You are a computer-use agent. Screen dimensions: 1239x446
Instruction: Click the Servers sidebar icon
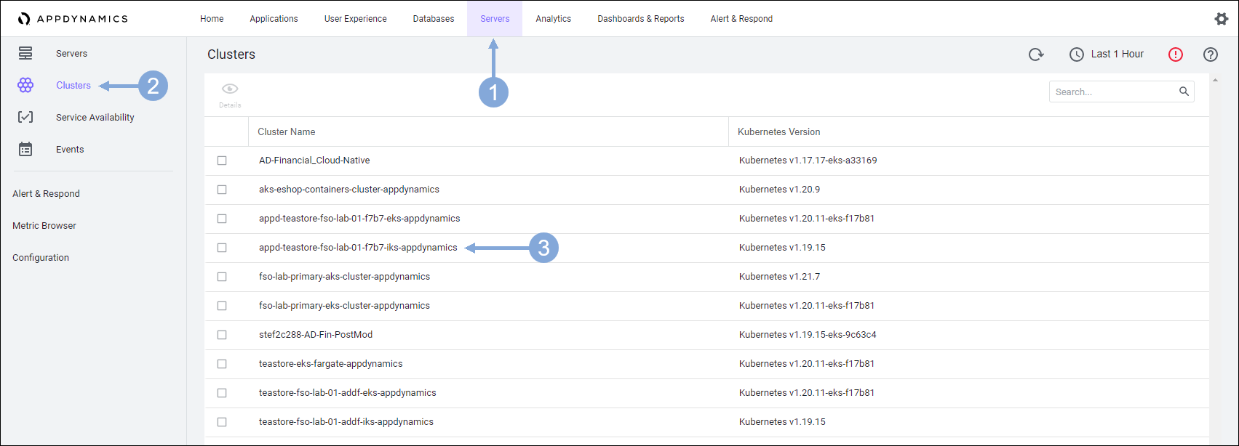click(x=25, y=54)
